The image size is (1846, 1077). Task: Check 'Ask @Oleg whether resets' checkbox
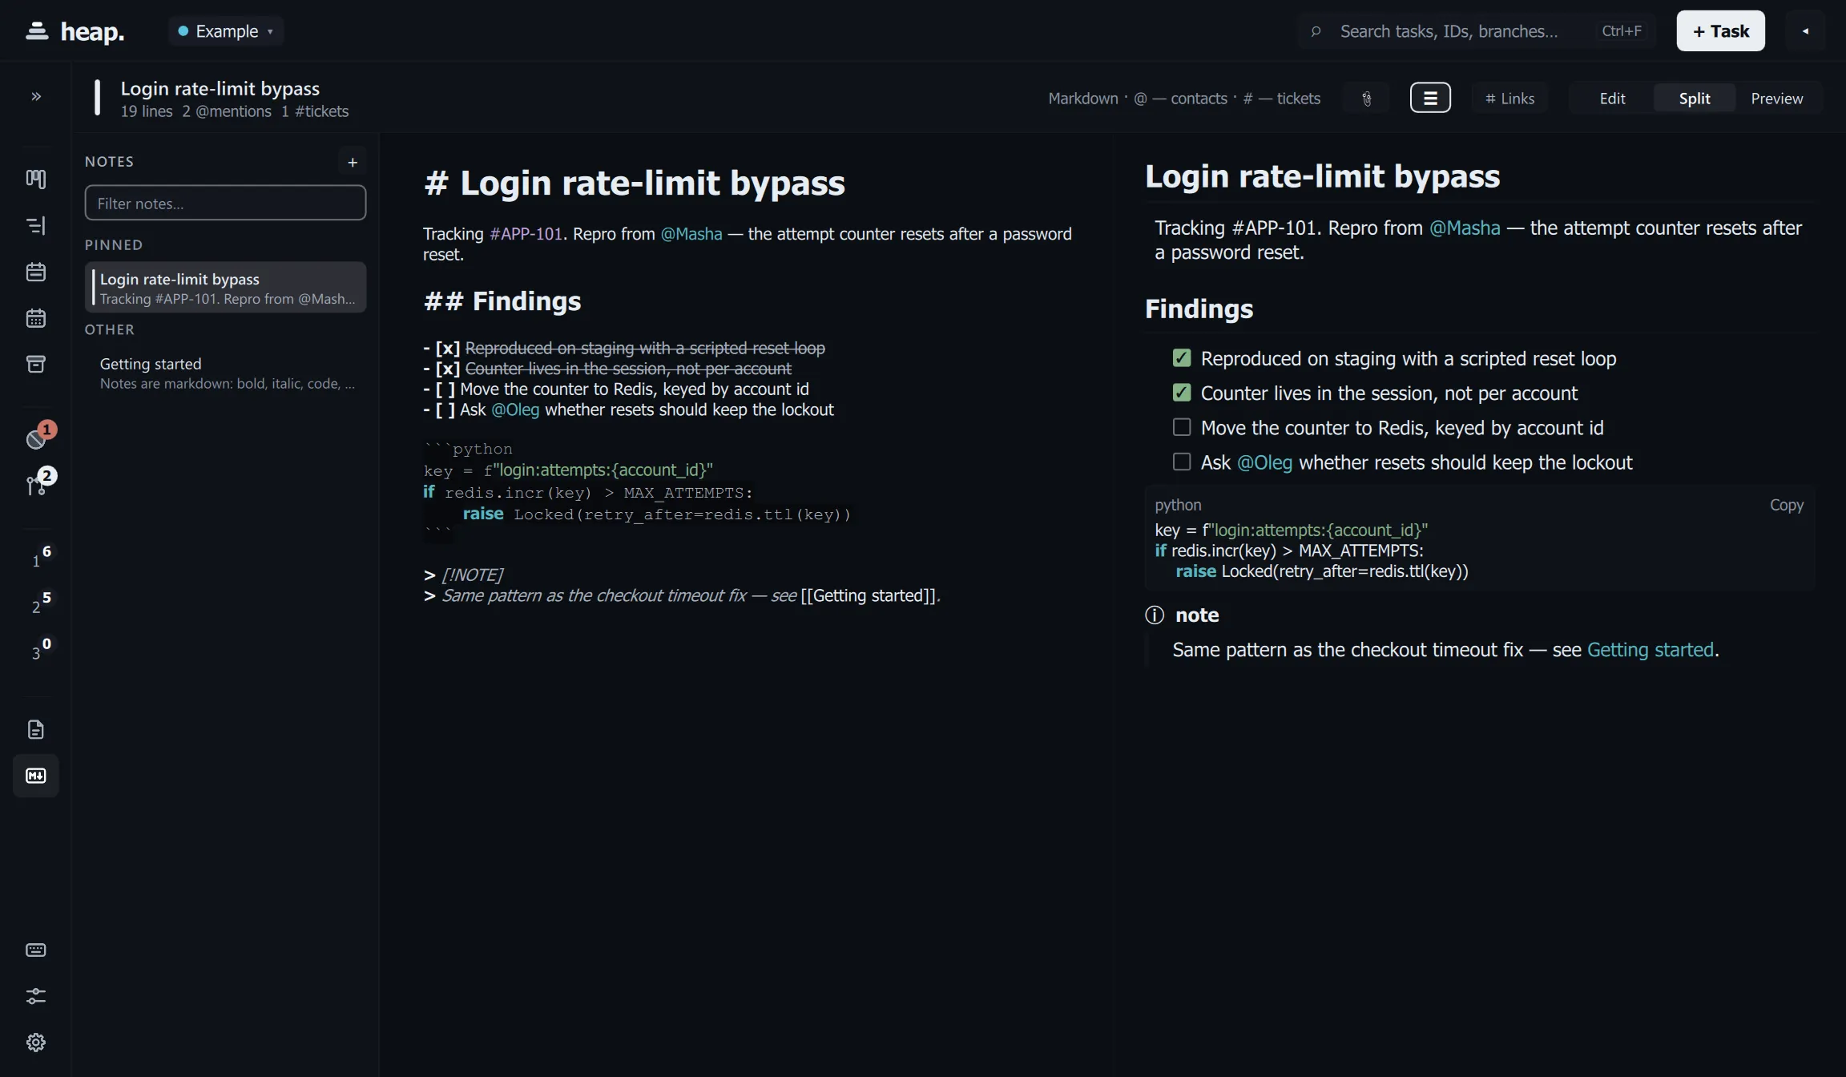click(x=1182, y=462)
